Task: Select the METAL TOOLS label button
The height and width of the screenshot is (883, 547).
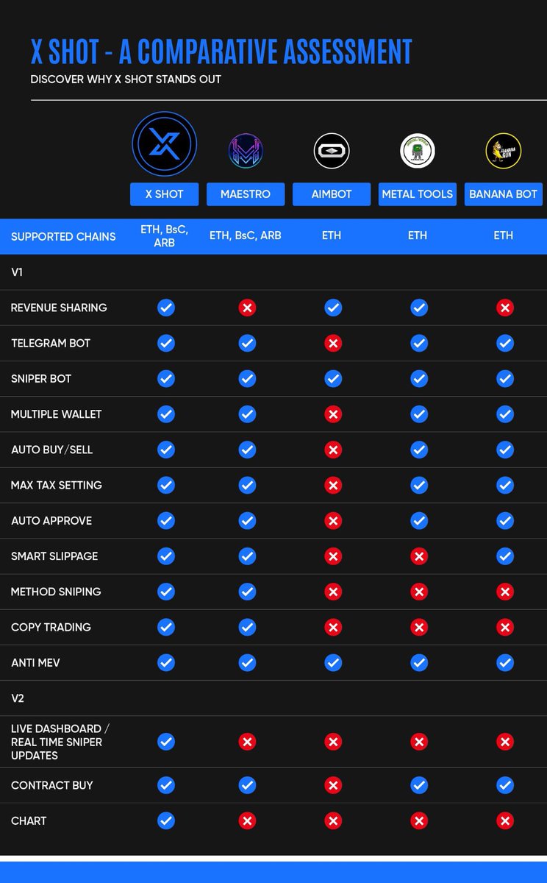Action: [418, 194]
